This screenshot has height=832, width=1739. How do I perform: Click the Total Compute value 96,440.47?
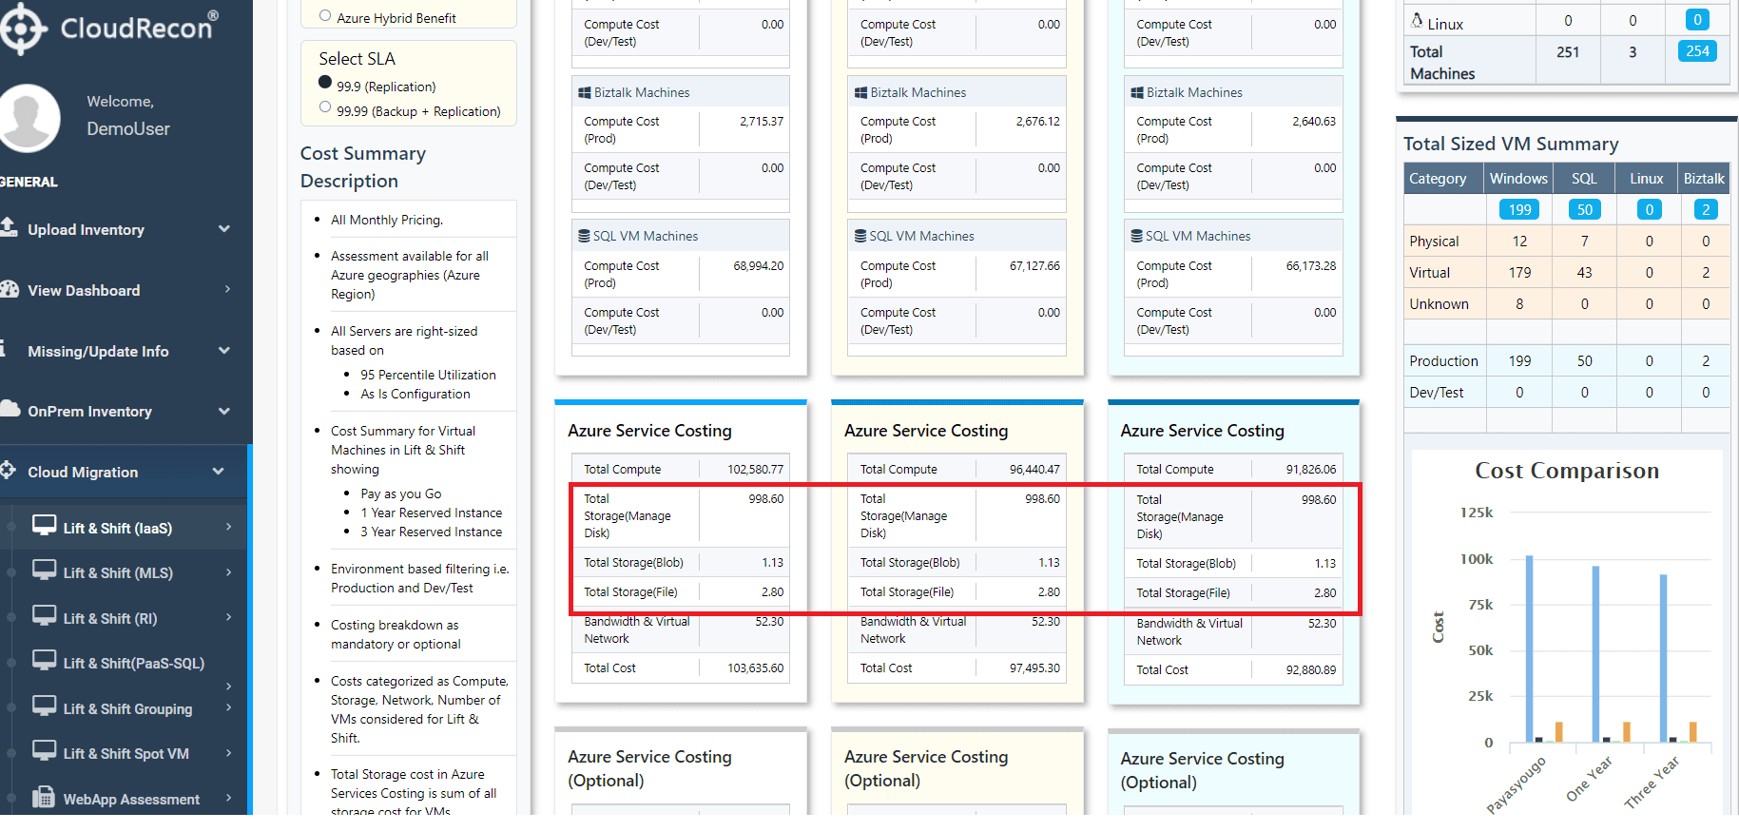(1034, 470)
